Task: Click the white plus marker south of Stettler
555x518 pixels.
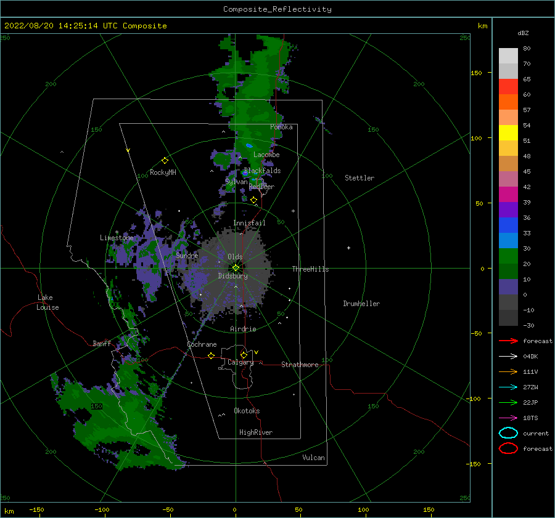Action: (x=348, y=248)
